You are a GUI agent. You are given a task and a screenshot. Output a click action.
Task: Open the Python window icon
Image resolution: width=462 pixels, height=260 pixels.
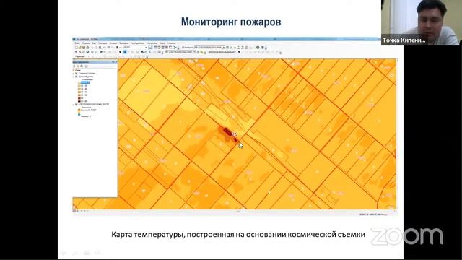coord(170,48)
